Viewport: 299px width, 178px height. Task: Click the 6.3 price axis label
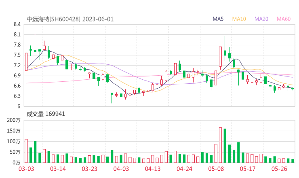point(17,96)
